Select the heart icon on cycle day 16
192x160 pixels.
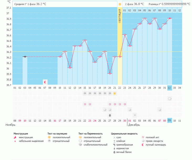pos(90,104)
